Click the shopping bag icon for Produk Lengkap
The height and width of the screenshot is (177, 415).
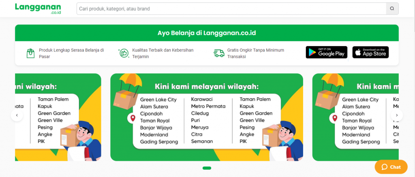[x=30, y=53]
